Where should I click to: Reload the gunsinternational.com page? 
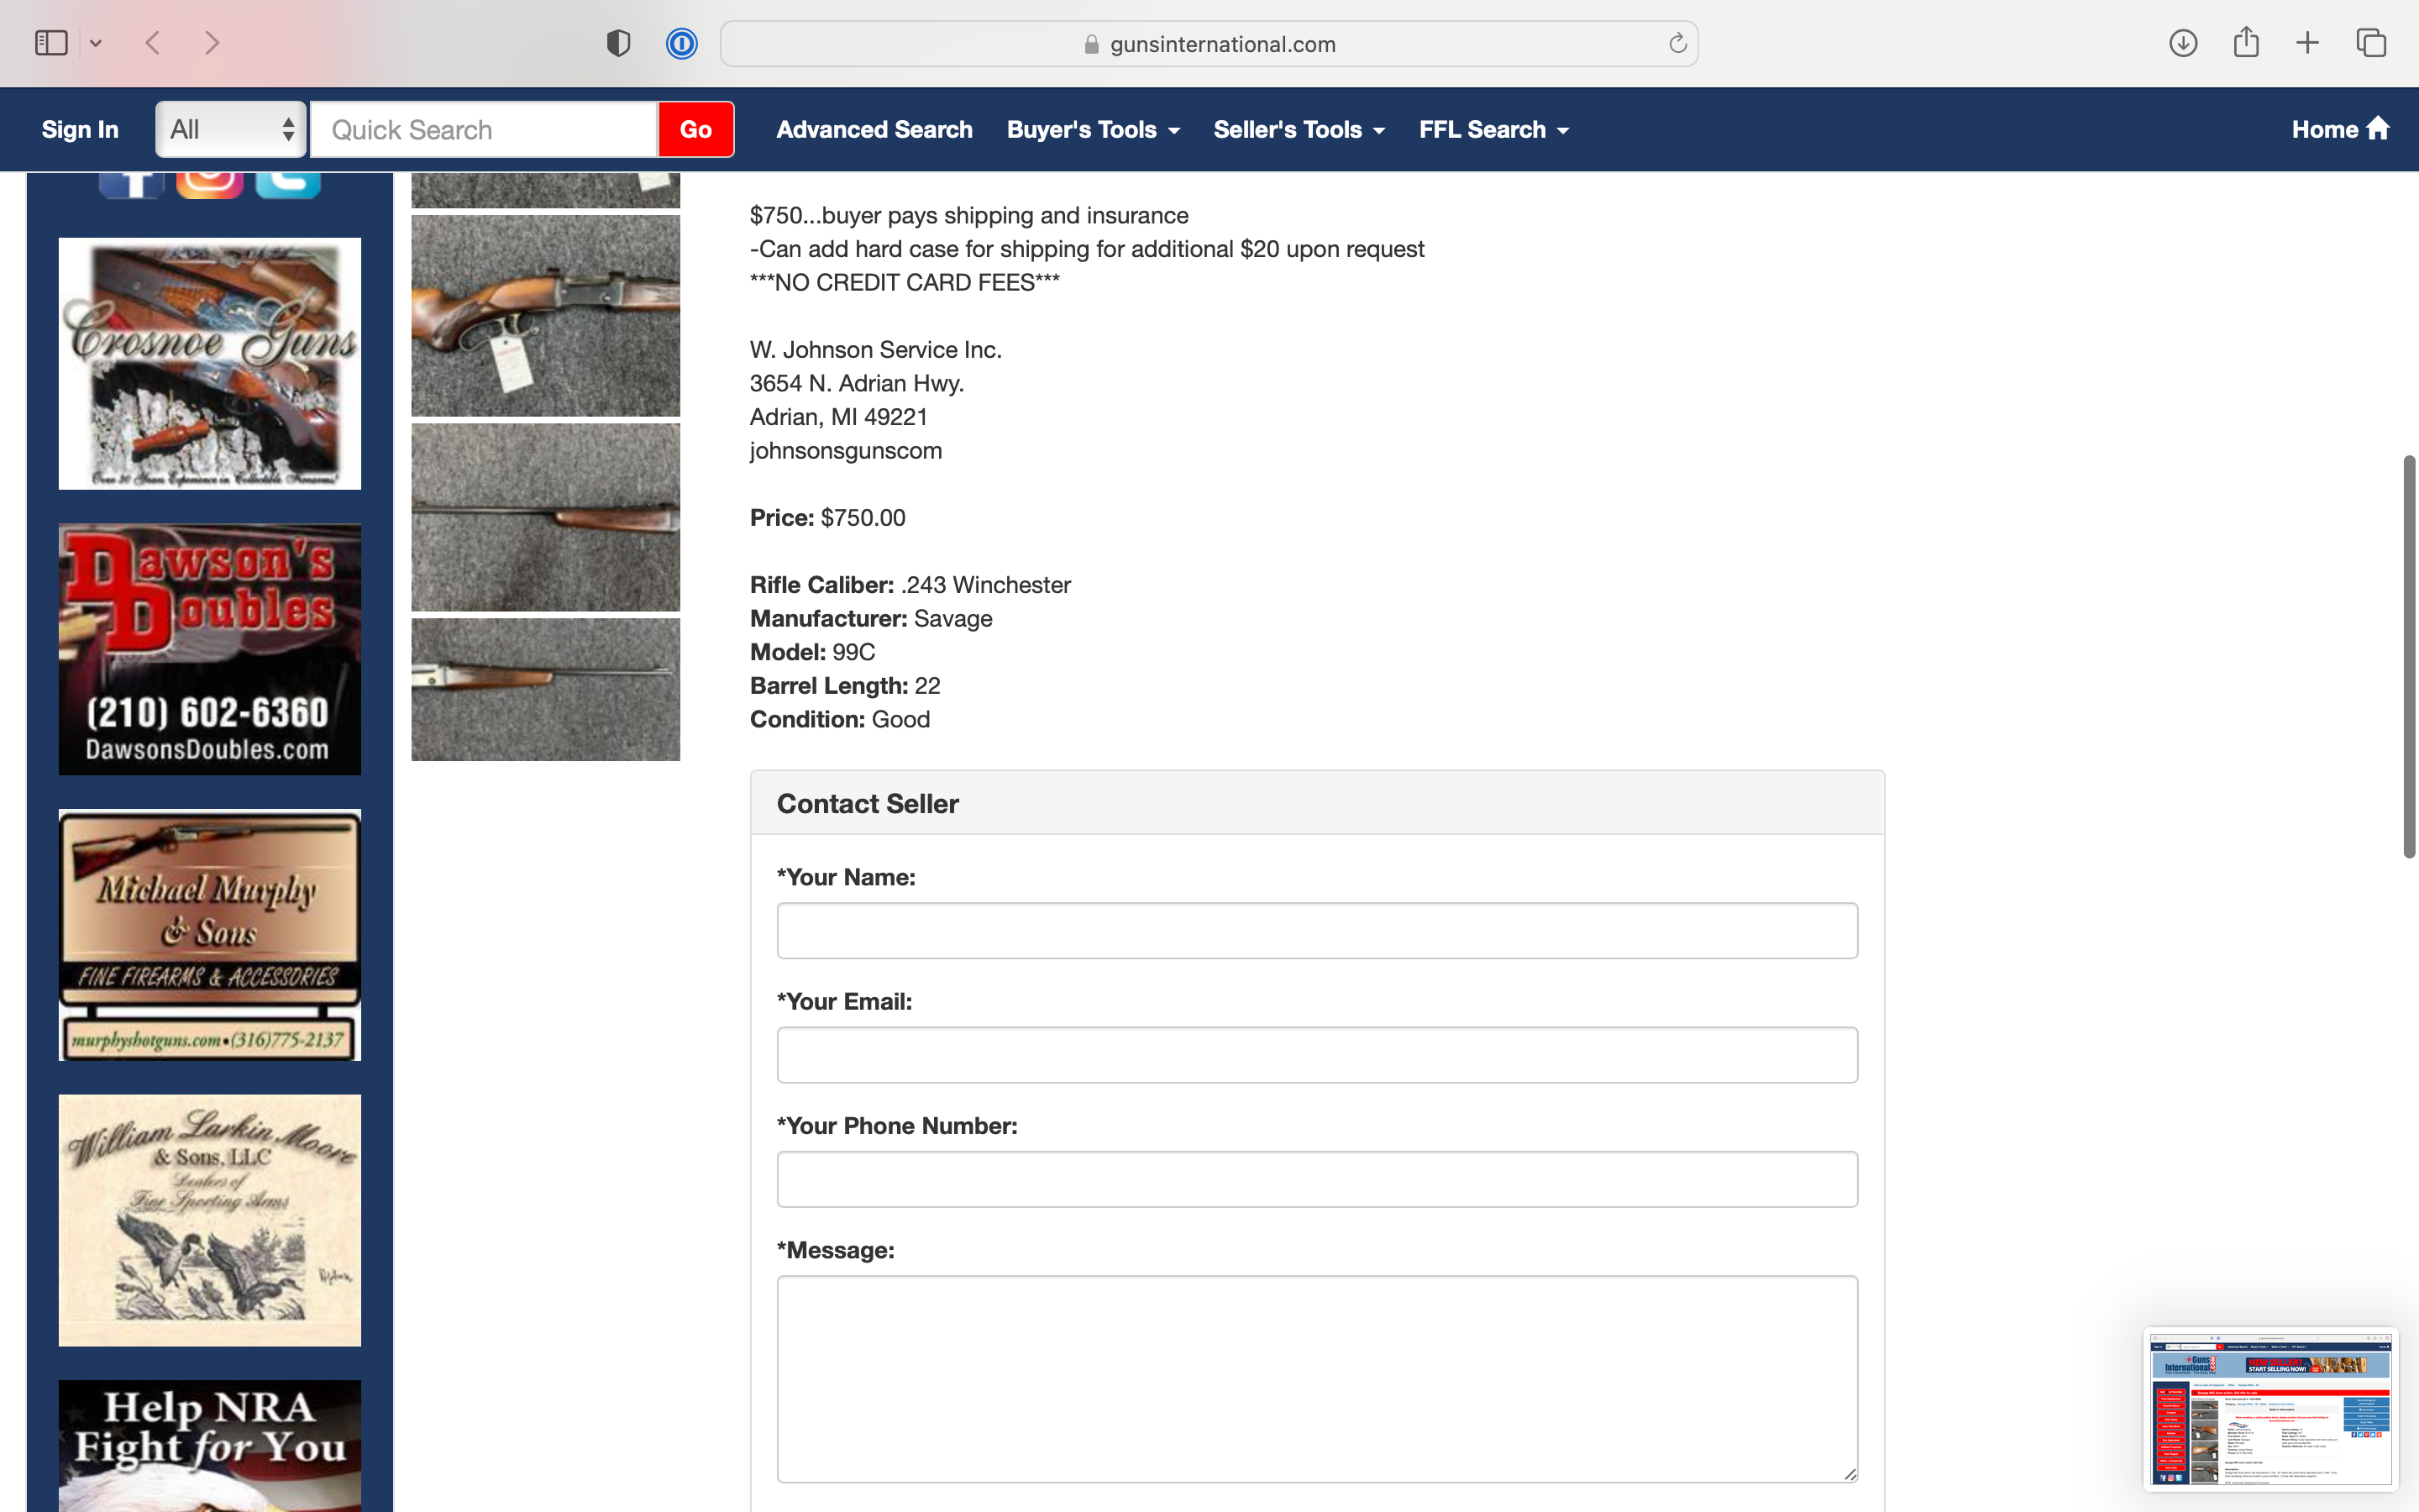pos(1677,43)
